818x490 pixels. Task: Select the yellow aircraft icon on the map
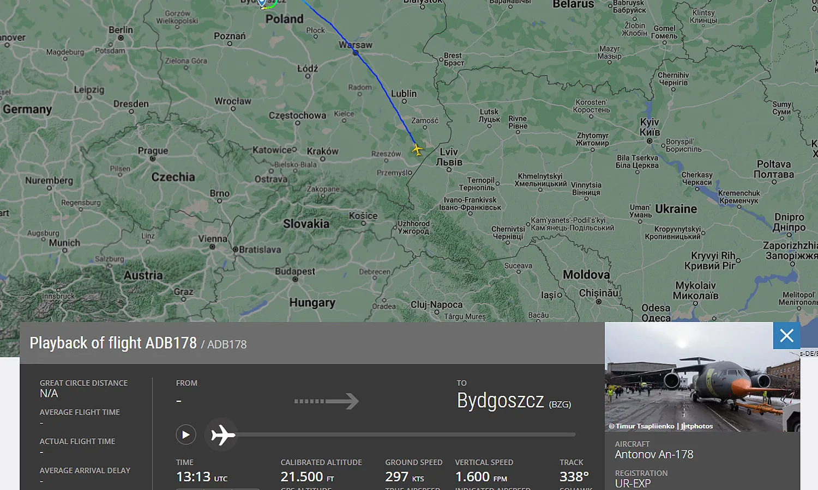[417, 149]
